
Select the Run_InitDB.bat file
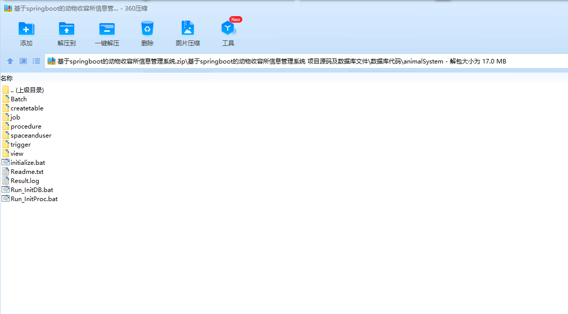(x=28, y=190)
